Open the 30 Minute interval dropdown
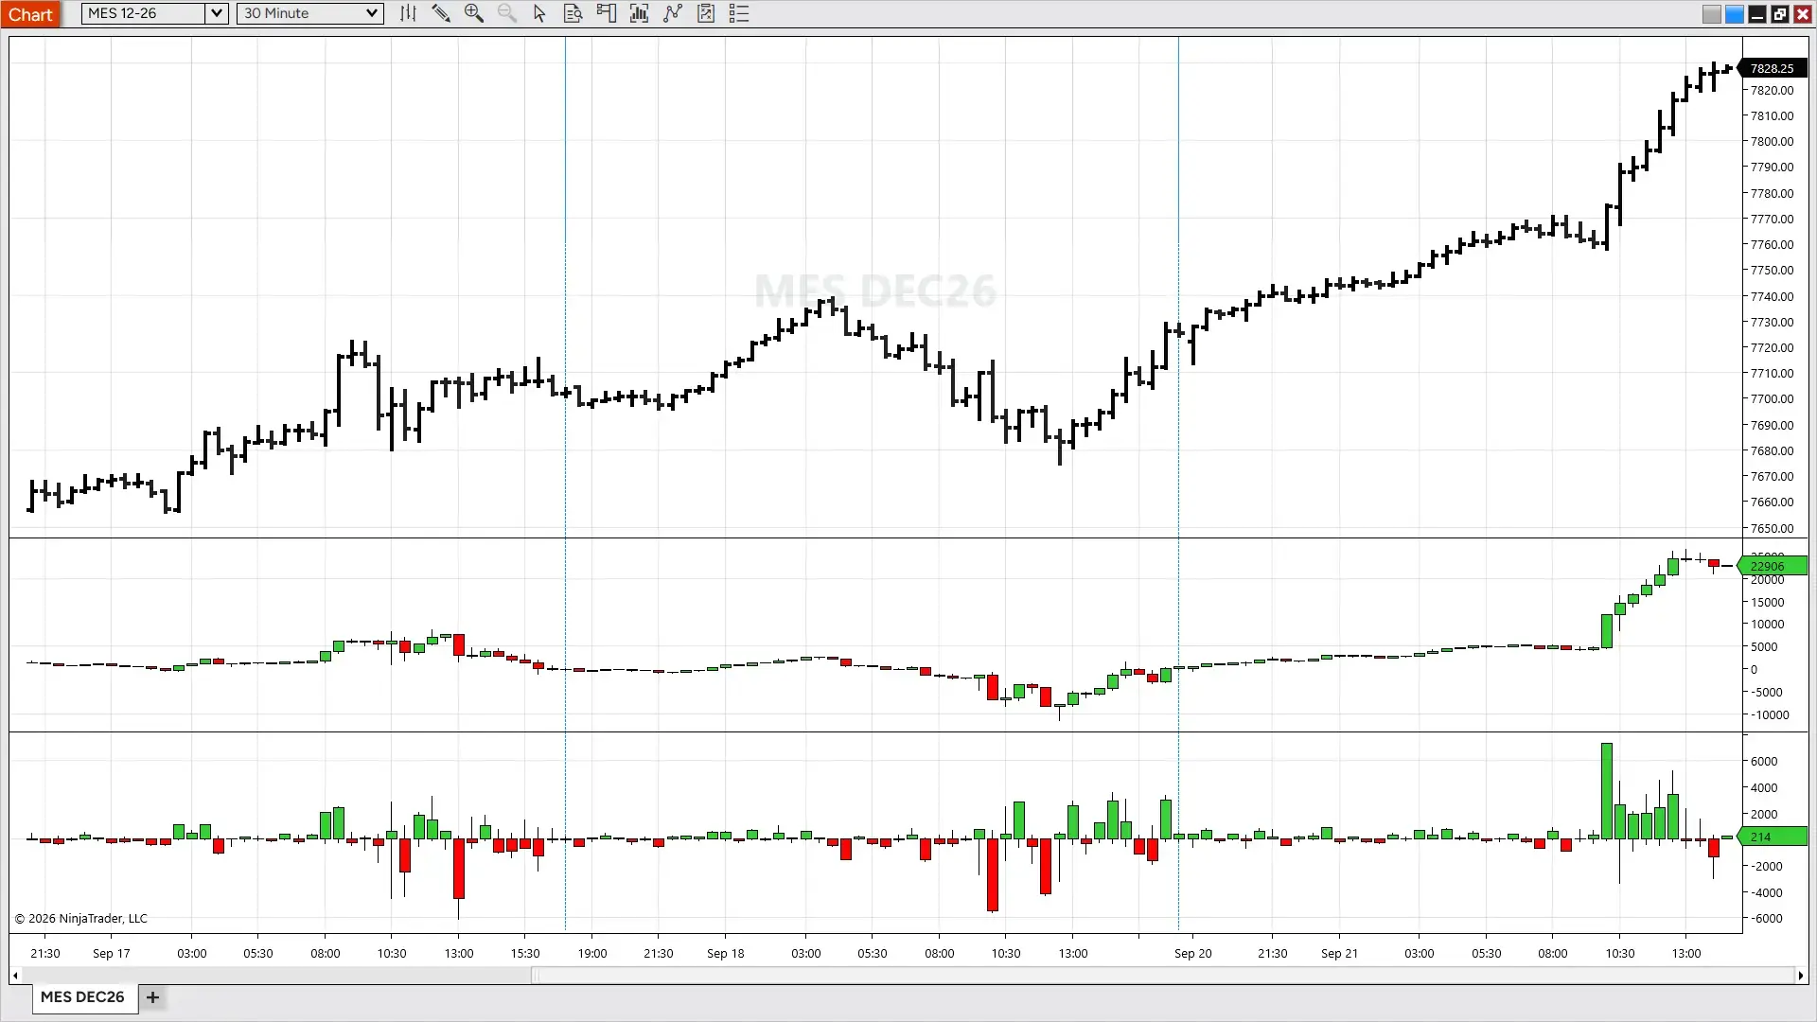Screen dimensions: 1817x1022 pos(309,13)
